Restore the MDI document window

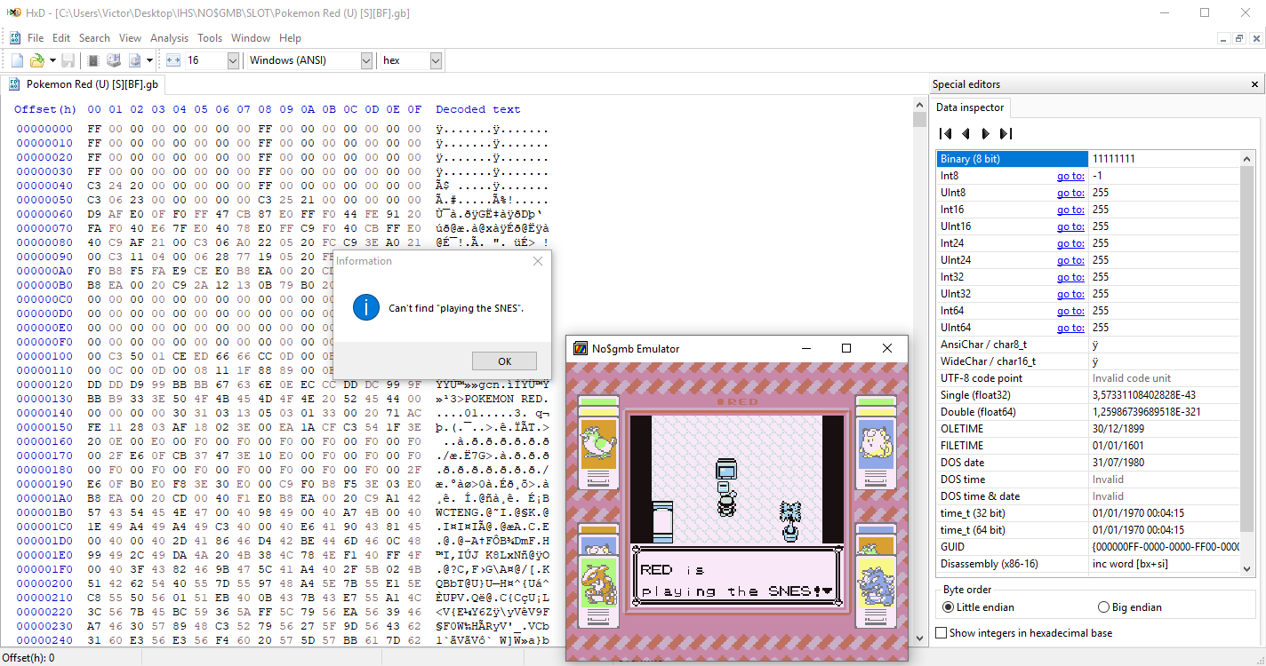(1239, 38)
